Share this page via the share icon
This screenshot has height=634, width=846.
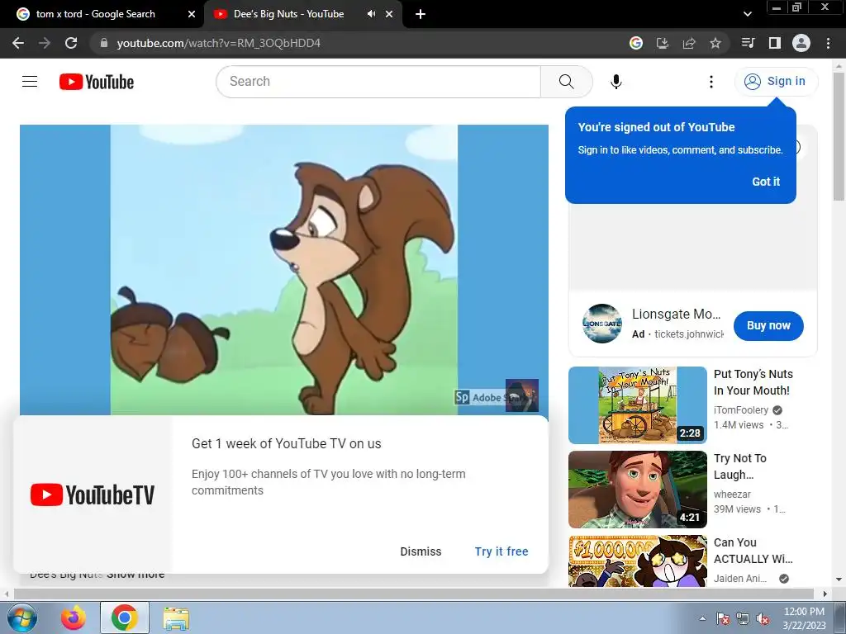pos(689,43)
